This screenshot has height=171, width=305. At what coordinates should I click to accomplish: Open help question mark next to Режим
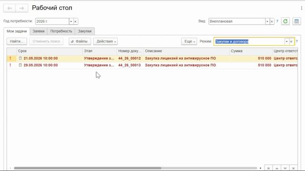coord(297,41)
